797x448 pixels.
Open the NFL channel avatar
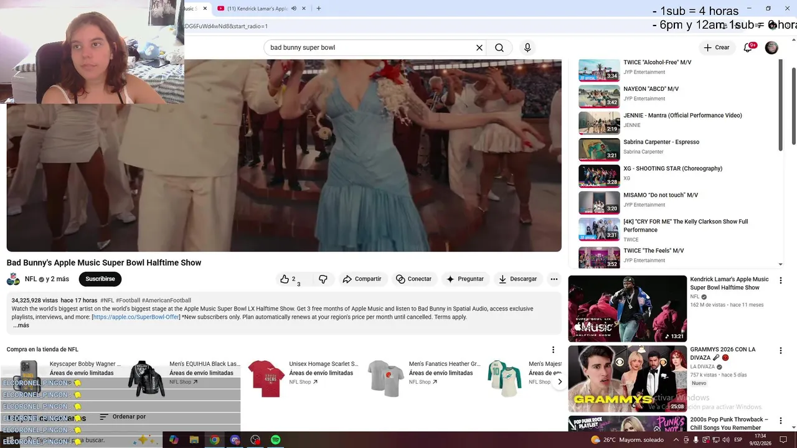[x=13, y=279]
